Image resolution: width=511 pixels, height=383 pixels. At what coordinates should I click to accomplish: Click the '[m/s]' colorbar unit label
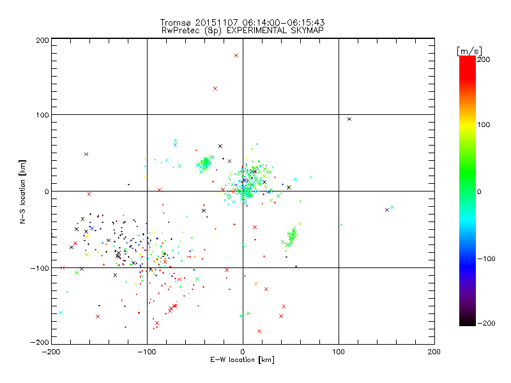click(469, 51)
